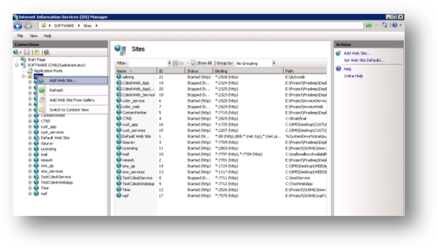Go back with the Back arrow button
Viewport: 438px width, 249px height.
coord(18,26)
